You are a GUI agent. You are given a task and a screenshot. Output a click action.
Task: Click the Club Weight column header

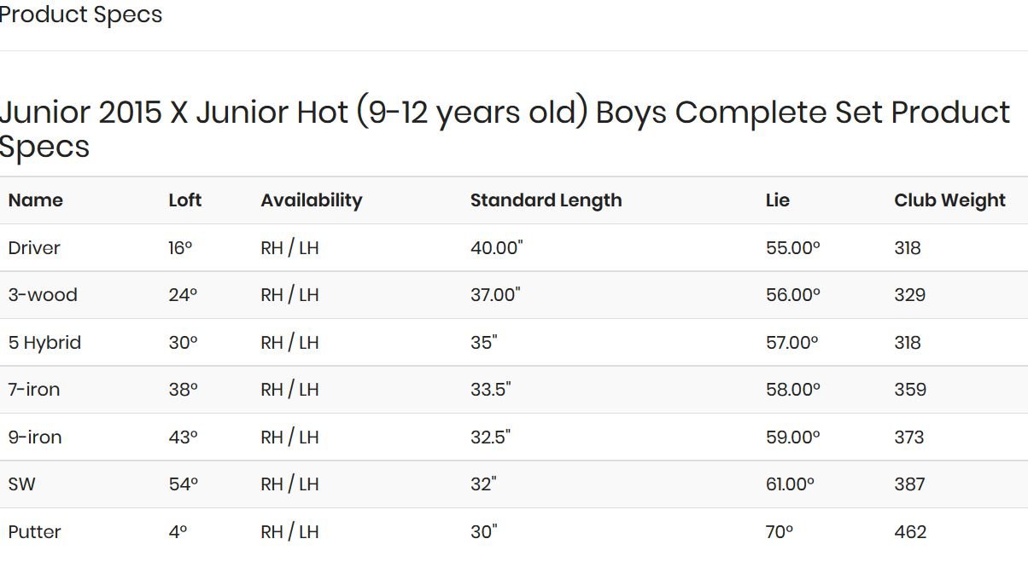coord(949,200)
